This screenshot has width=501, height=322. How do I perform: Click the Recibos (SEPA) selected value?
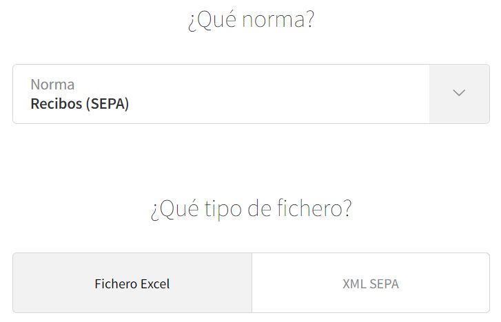pyautogui.click(x=79, y=104)
